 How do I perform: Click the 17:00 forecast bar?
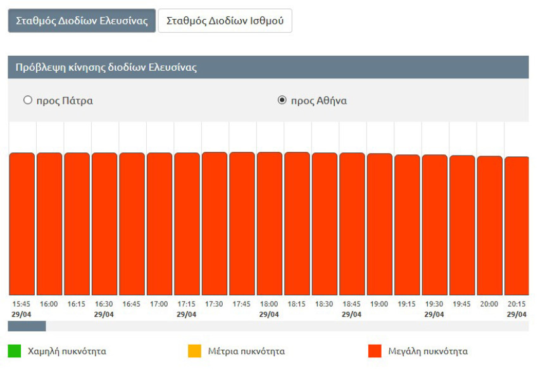pos(160,223)
